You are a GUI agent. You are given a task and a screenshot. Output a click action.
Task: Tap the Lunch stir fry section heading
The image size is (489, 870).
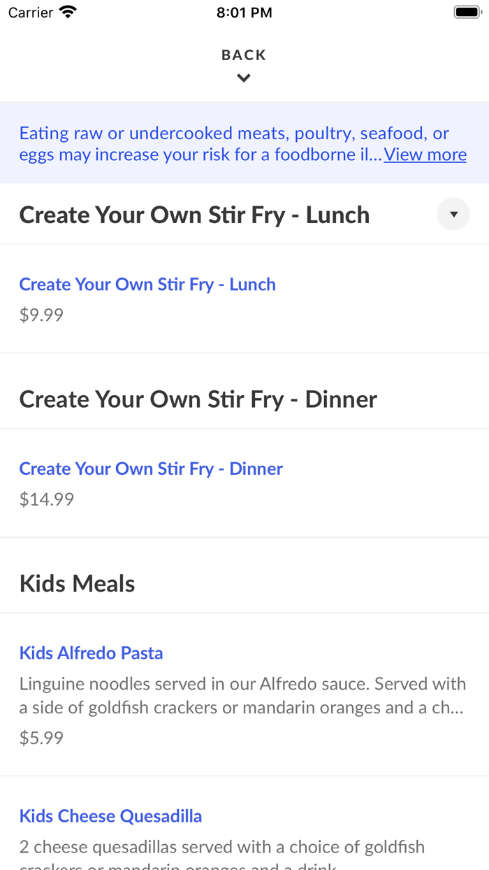tap(194, 215)
